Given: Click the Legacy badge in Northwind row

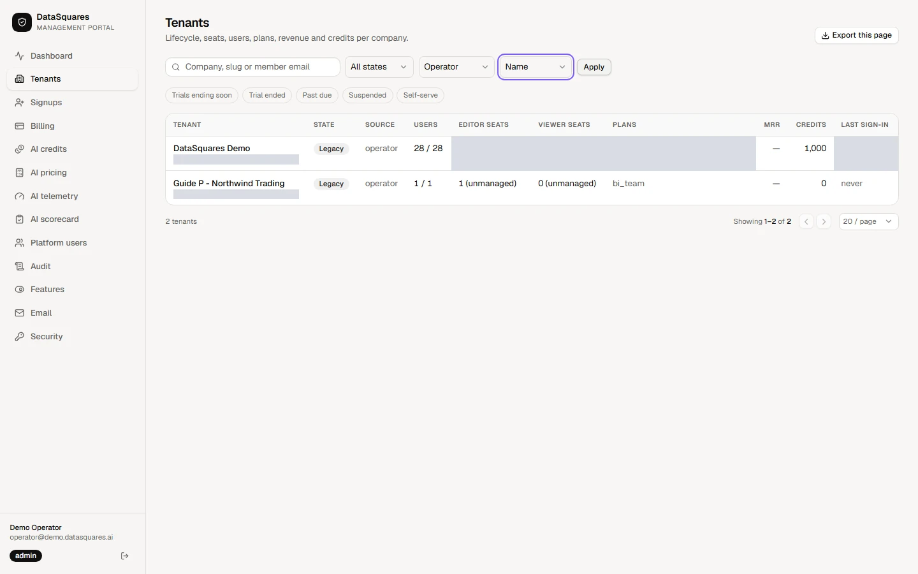Looking at the screenshot, I should [331, 184].
